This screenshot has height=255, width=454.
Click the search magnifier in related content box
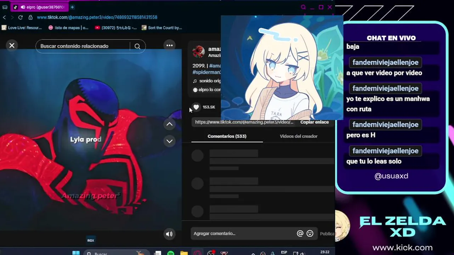pyautogui.click(x=138, y=46)
